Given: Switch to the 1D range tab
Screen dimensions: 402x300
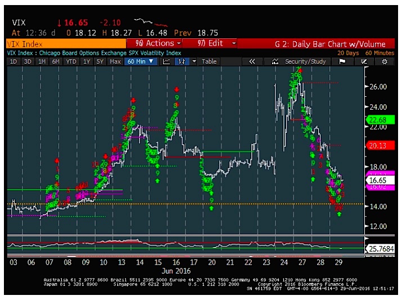Looking at the screenshot, I should click(x=13, y=61).
